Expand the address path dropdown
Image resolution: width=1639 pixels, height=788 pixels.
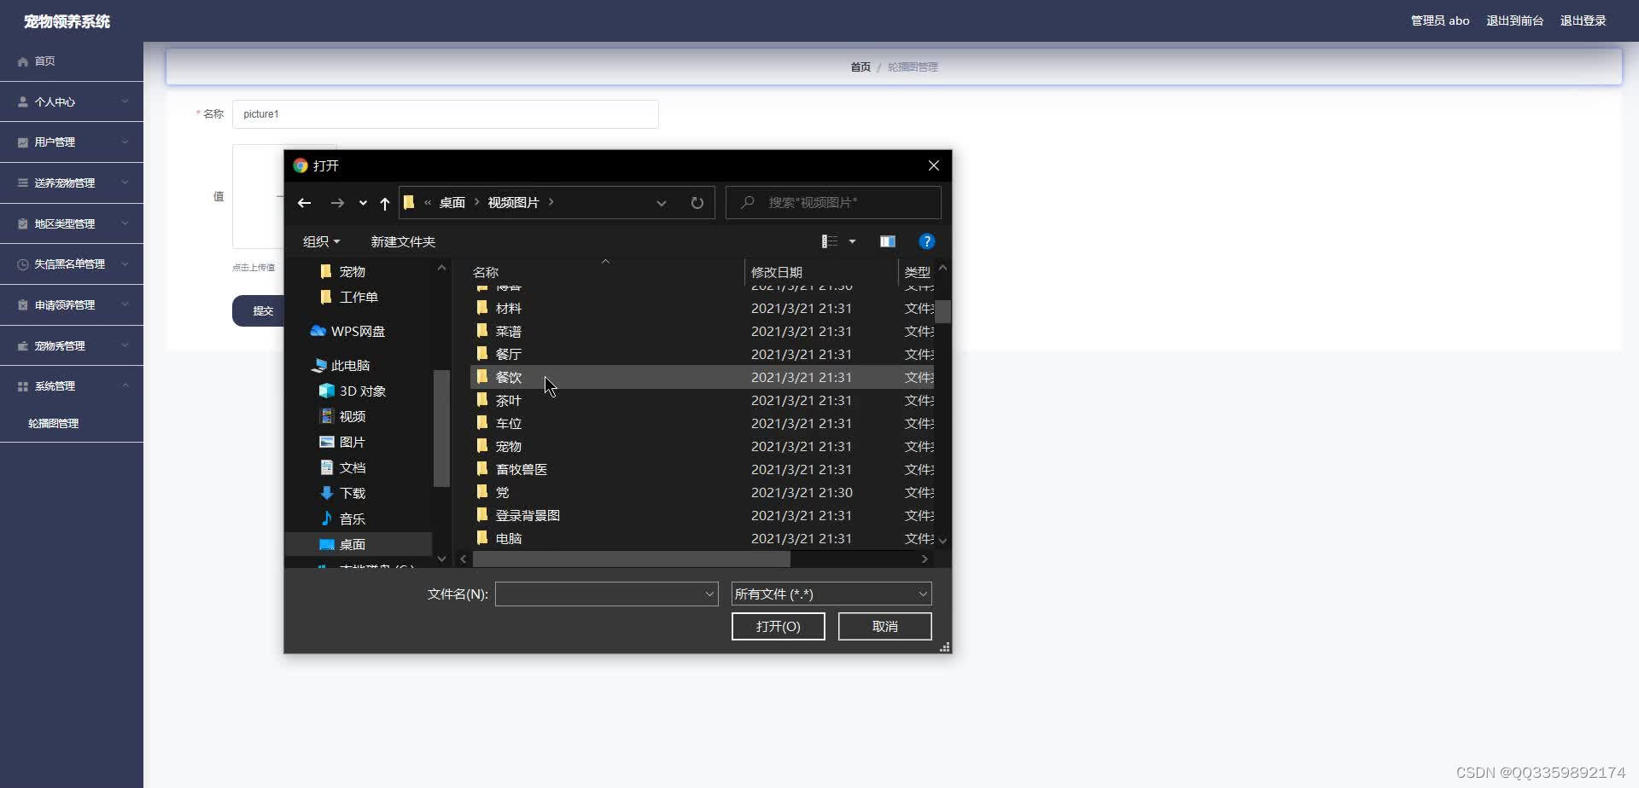(662, 203)
